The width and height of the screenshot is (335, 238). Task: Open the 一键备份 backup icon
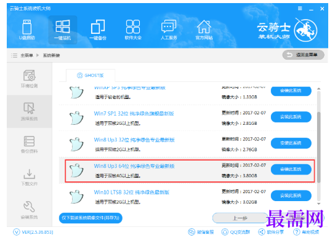(x=98, y=30)
